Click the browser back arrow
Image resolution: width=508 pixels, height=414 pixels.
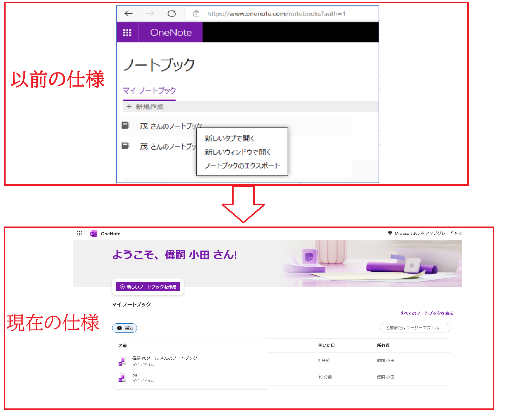[129, 13]
